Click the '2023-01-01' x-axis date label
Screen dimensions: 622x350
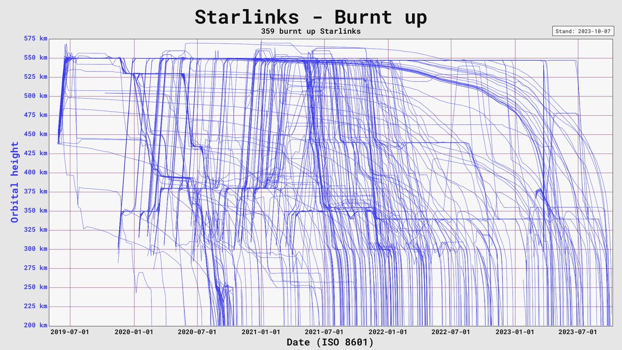click(516, 332)
